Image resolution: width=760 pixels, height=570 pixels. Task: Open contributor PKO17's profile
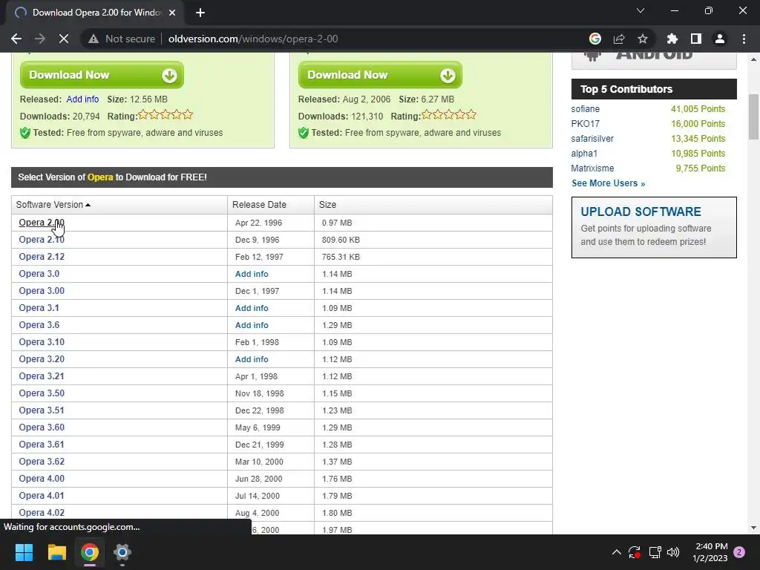[x=585, y=124]
